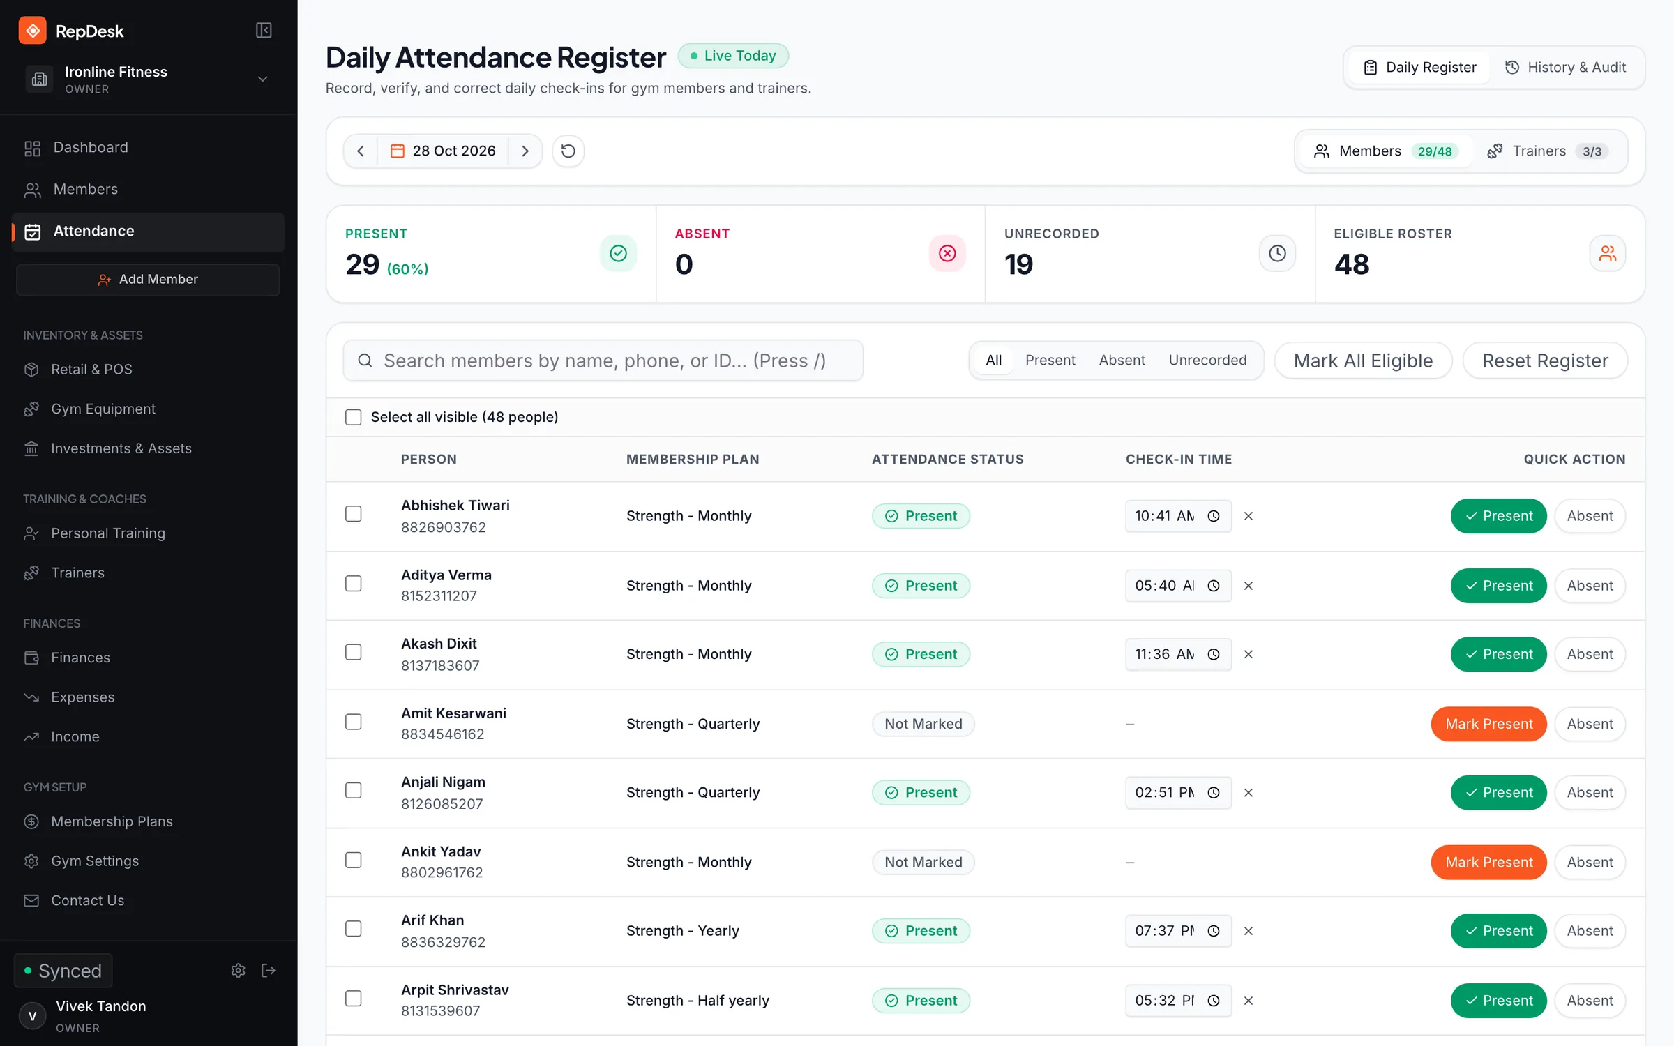
Task: Clear Akash Dixit's check-in time
Action: click(1249, 654)
